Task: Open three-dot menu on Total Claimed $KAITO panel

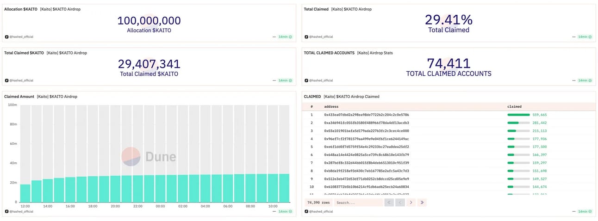Action: coord(274,80)
